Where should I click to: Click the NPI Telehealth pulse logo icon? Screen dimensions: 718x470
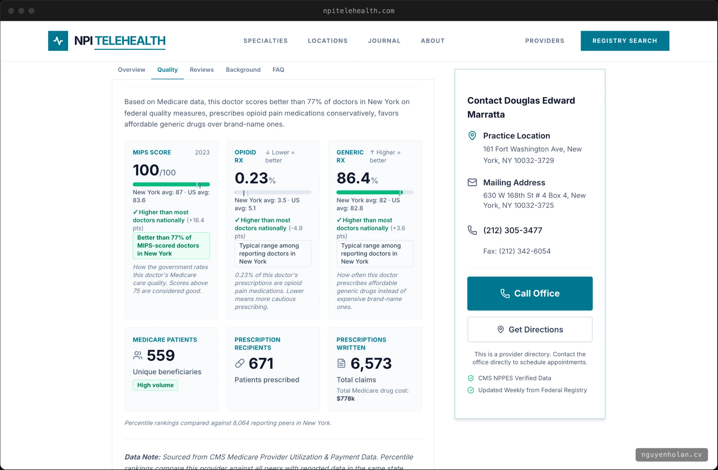[58, 41]
